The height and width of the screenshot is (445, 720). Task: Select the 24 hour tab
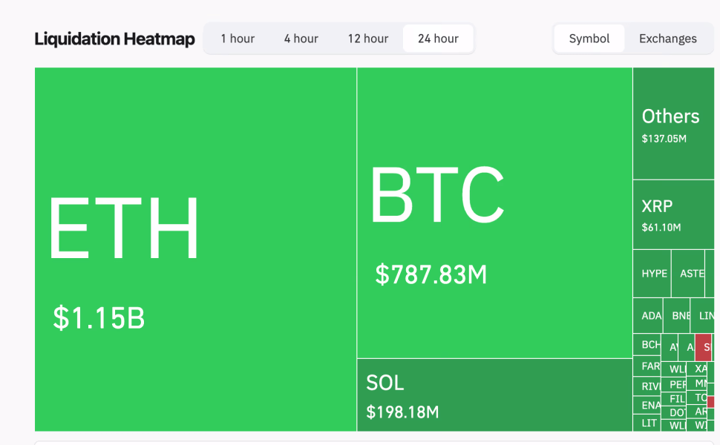coord(438,39)
